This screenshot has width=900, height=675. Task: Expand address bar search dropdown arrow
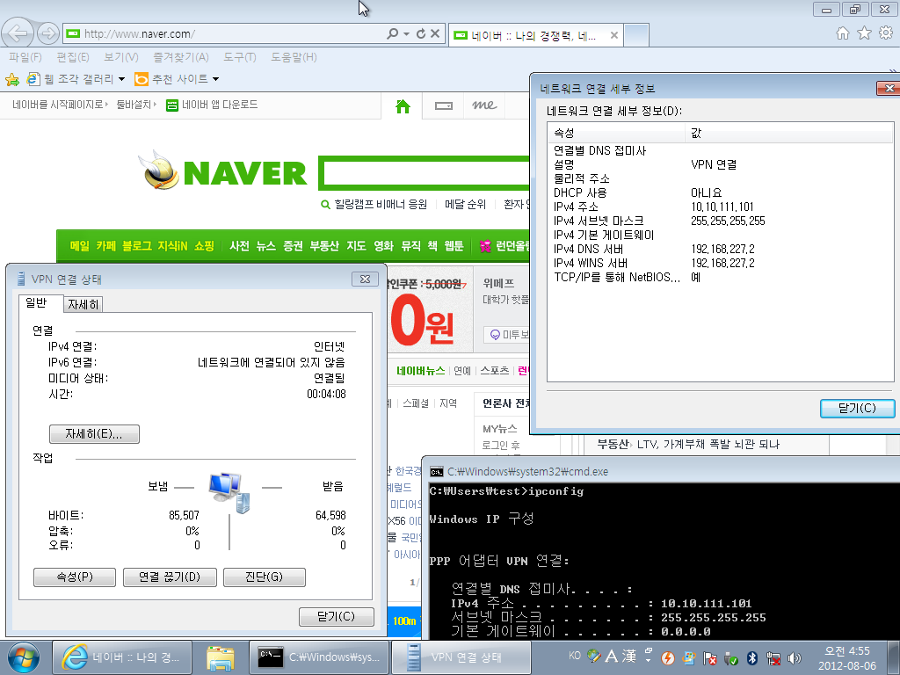[406, 34]
